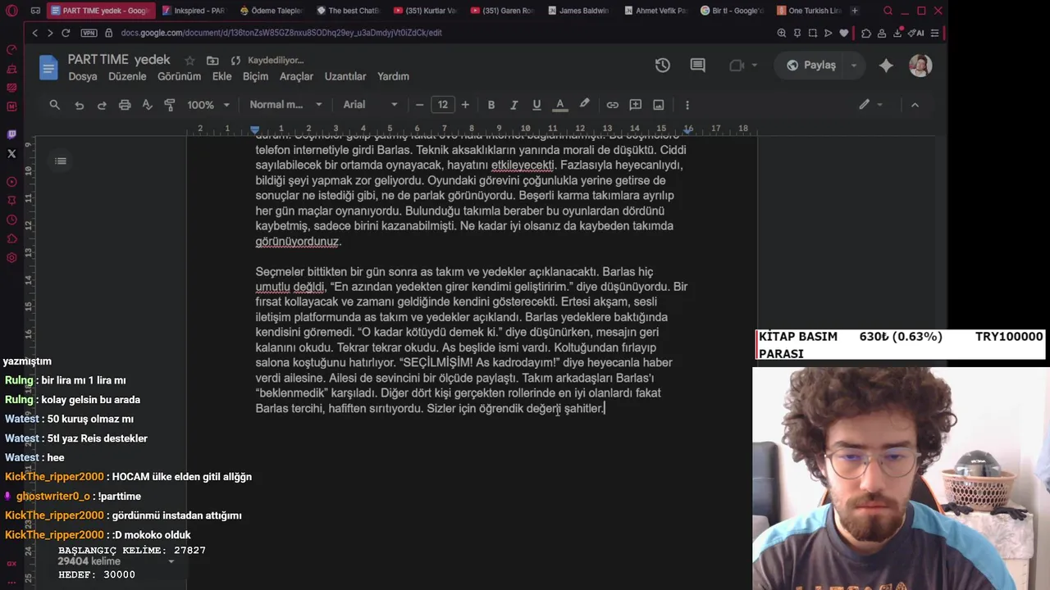This screenshot has width=1050, height=590.
Task: Reload the page in browser
Action: tap(66, 33)
